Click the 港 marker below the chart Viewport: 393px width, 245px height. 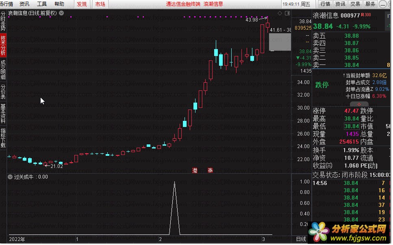[x=195, y=170]
